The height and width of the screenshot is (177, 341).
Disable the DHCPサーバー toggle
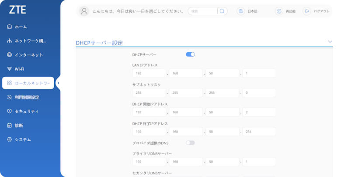(x=190, y=54)
